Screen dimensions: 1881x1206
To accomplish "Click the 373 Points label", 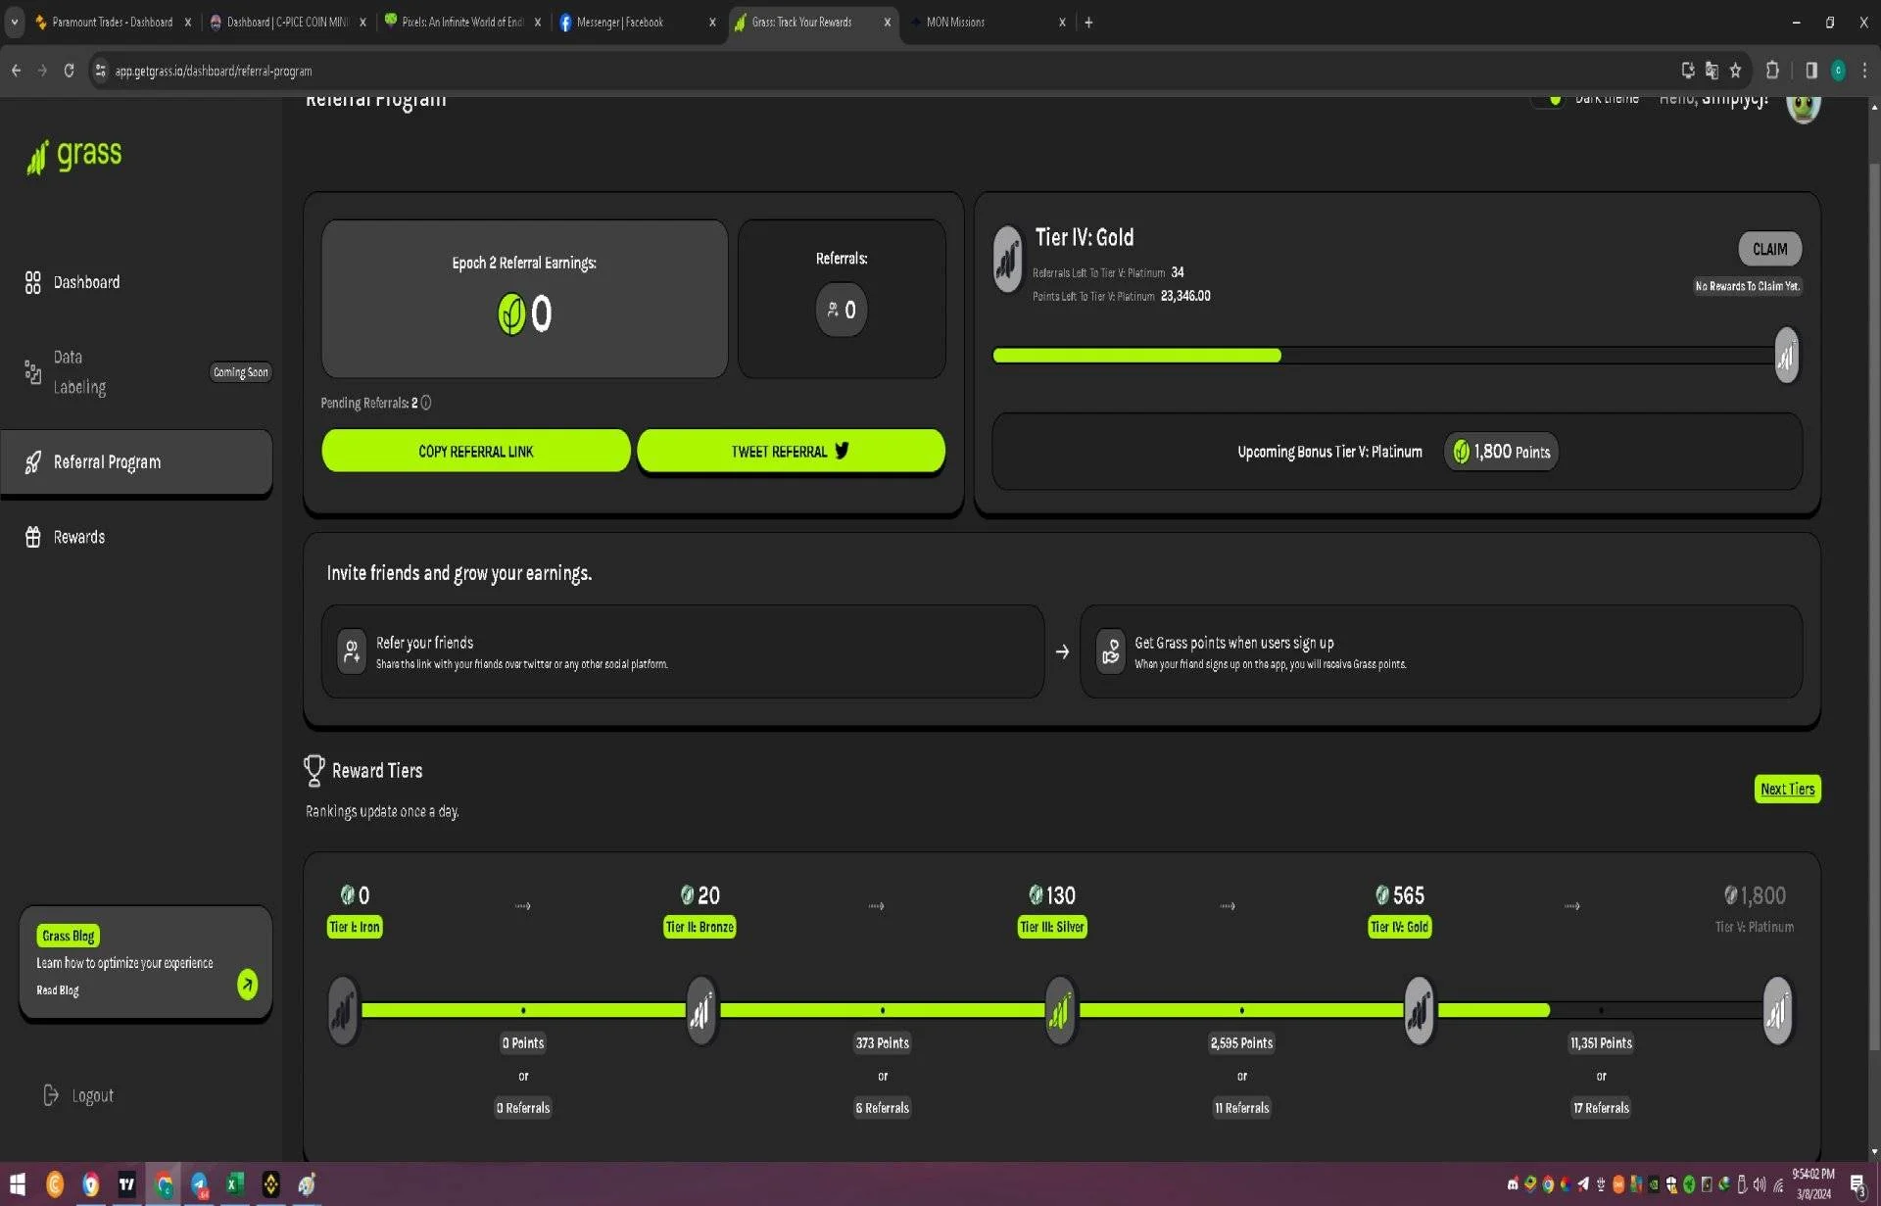I will (883, 1043).
